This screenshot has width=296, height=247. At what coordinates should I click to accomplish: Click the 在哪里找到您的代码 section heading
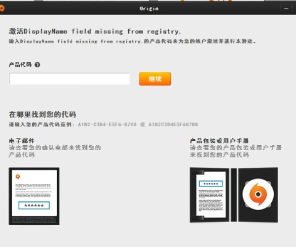click(42, 115)
